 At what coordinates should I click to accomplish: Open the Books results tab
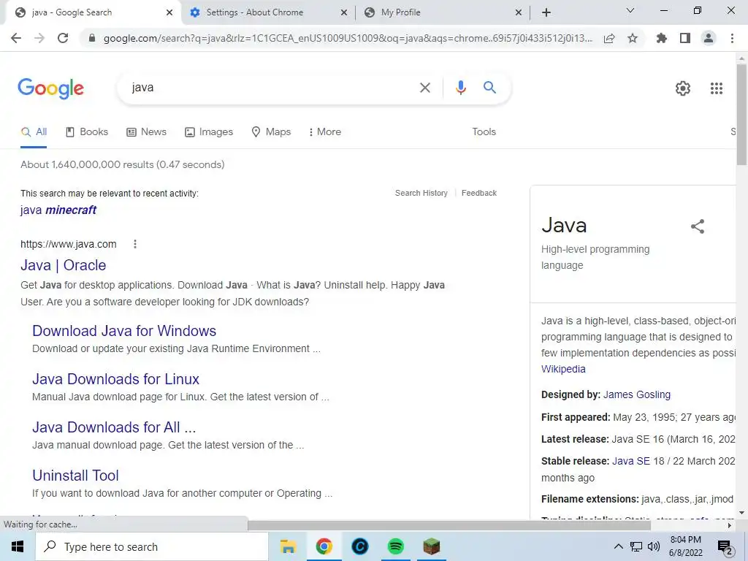pos(87,131)
